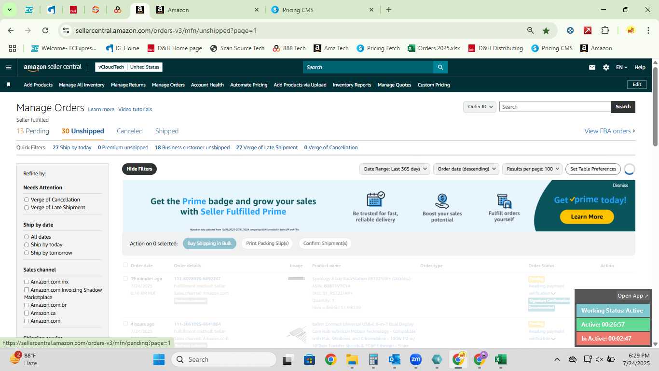Switch to the Canceled tab
The height and width of the screenshot is (371, 659).
click(x=130, y=131)
